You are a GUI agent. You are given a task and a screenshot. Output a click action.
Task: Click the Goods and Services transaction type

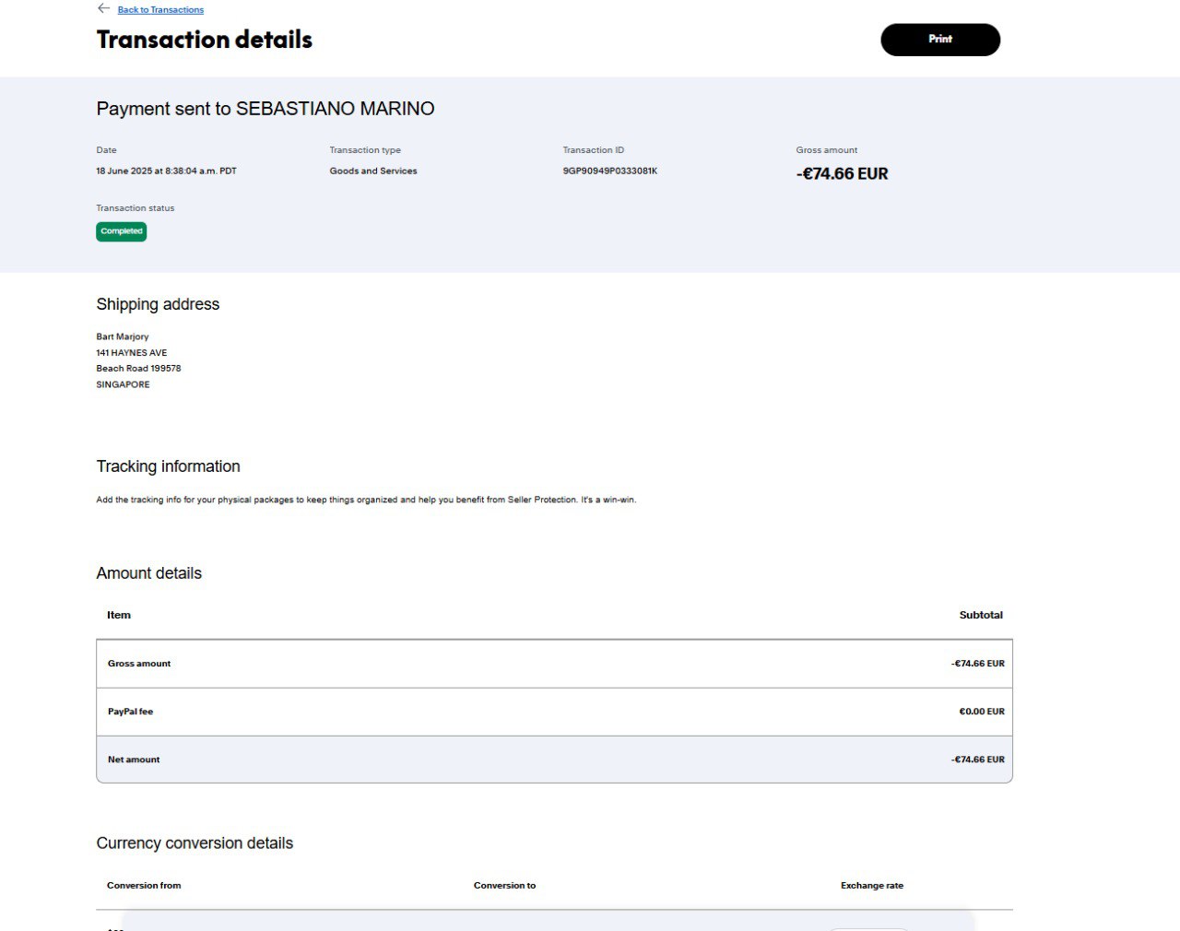pos(373,171)
